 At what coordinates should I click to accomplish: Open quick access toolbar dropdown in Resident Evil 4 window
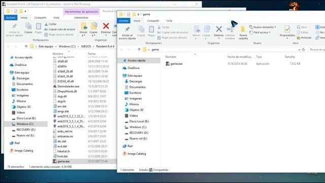click(x=25, y=11)
